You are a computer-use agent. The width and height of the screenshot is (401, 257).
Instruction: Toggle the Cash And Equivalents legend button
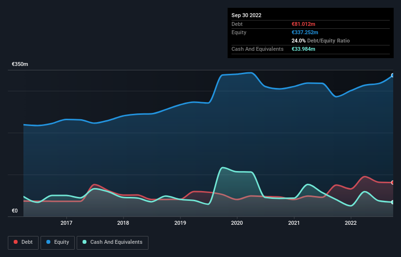click(x=112, y=242)
